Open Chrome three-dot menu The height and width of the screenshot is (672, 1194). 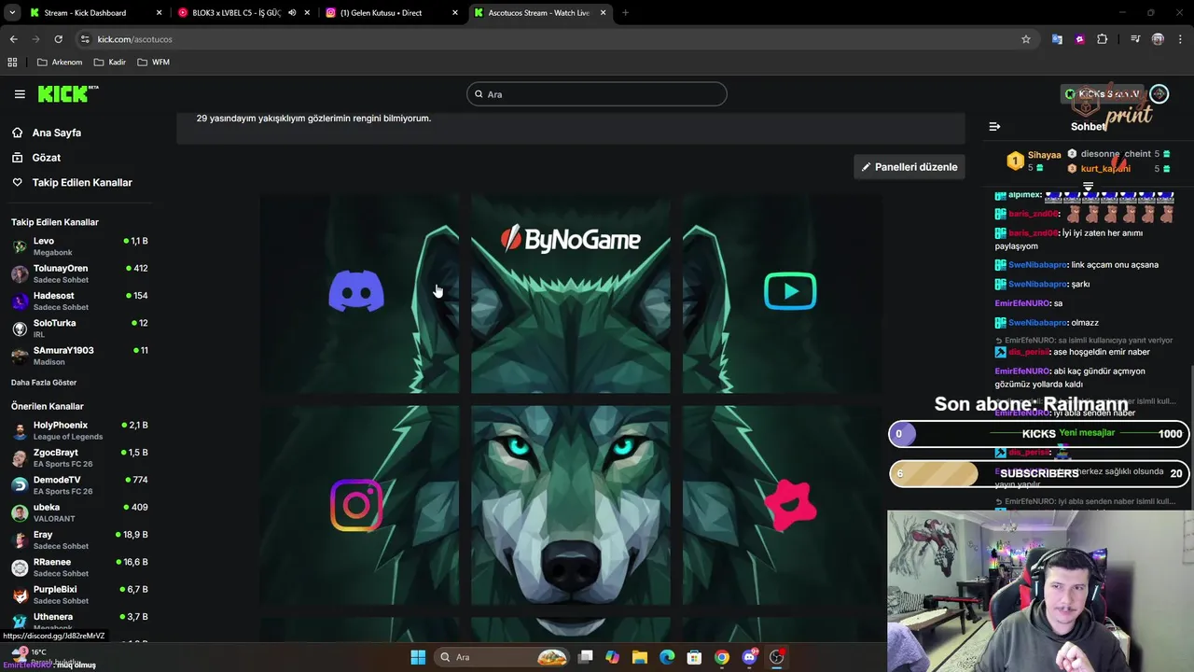tap(1180, 39)
